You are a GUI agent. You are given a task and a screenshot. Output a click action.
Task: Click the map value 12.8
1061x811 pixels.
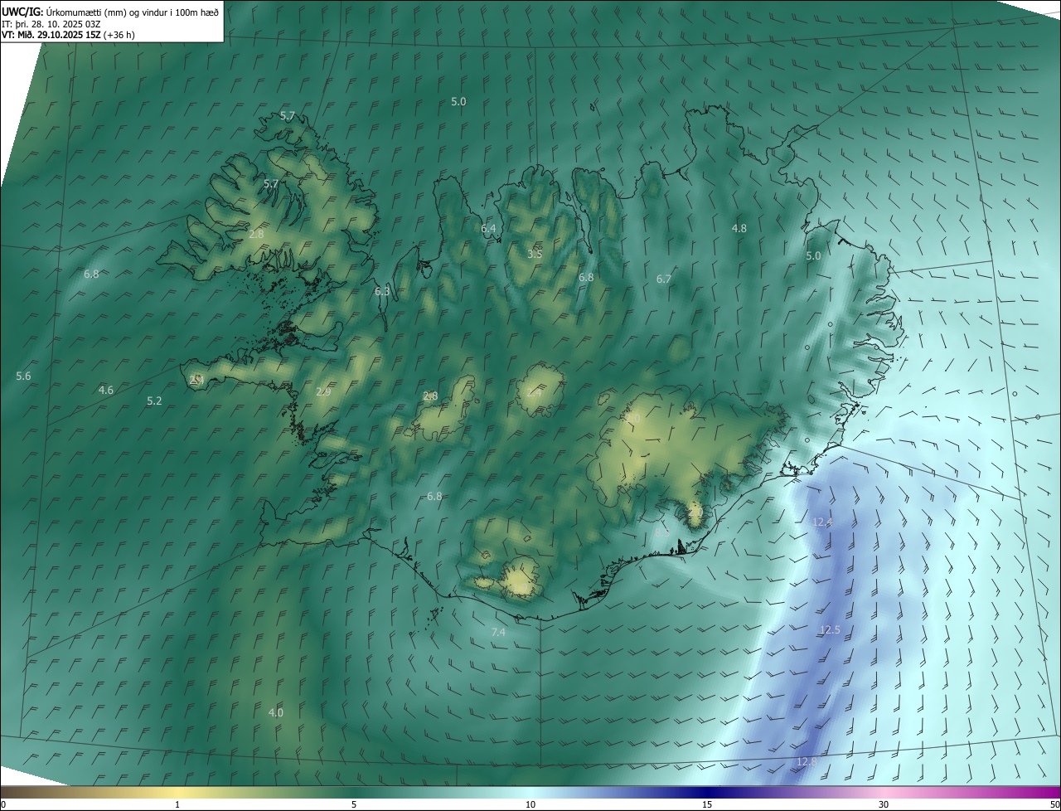click(806, 761)
